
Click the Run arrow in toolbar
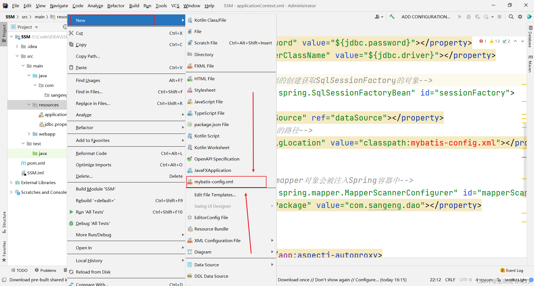point(460,17)
